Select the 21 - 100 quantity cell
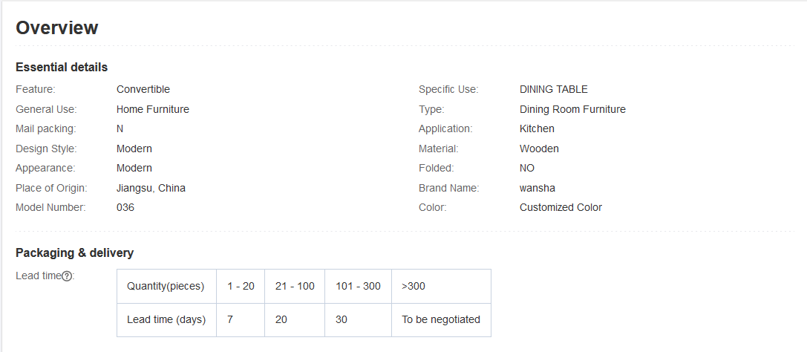 coord(295,286)
